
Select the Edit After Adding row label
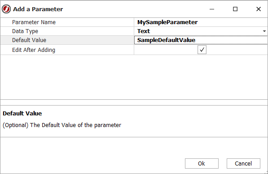(x=34, y=50)
